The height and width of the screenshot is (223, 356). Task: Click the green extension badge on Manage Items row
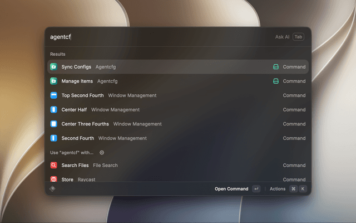pos(276,81)
